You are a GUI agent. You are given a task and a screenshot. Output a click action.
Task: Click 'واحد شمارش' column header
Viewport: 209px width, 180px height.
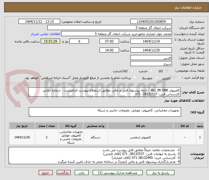pos(96,126)
